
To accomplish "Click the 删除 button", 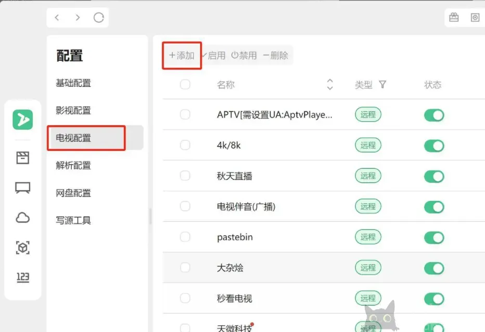I will (x=276, y=56).
